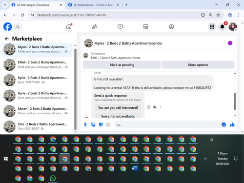This screenshot has width=244, height=183.
Task: Attach a photo with the image icon
Action: pyautogui.click(x=93, y=125)
